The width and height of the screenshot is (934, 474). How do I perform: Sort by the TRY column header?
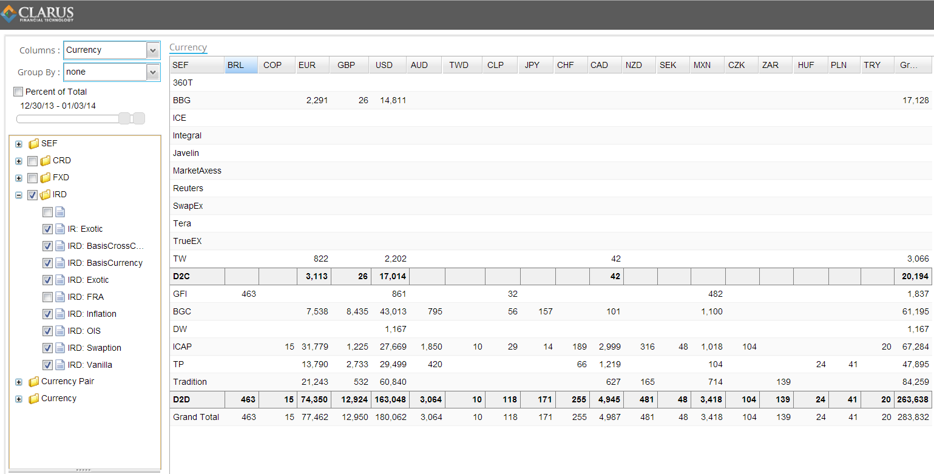coord(877,65)
